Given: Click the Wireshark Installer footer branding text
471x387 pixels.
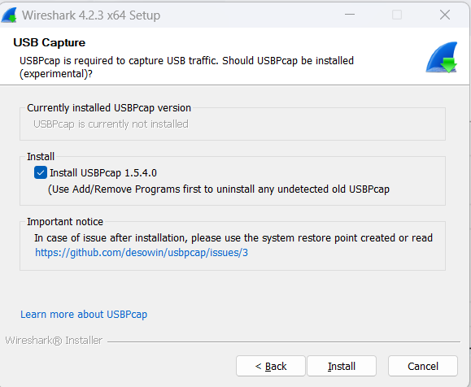Looking at the screenshot, I should click(x=54, y=341).
